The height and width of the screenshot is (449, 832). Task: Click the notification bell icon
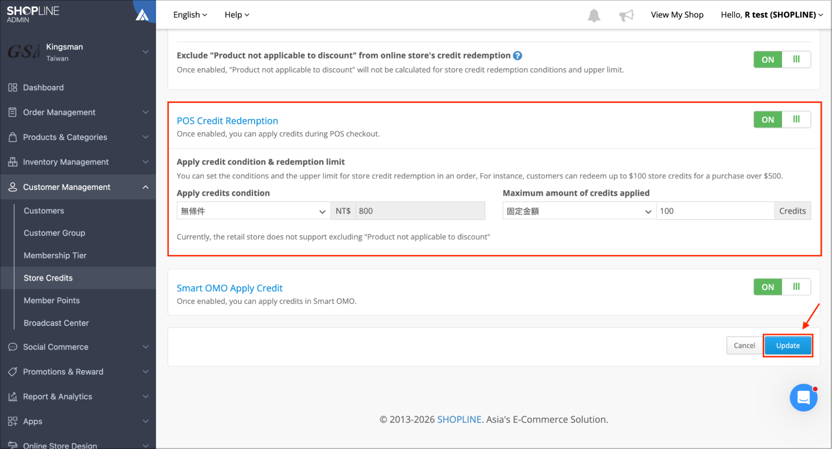coord(594,15)
